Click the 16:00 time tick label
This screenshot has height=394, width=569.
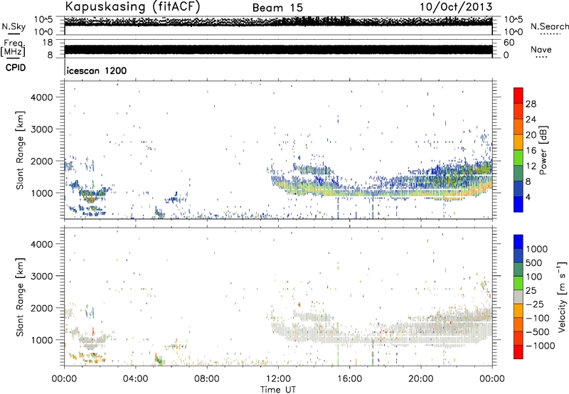[x=349, y=379]
